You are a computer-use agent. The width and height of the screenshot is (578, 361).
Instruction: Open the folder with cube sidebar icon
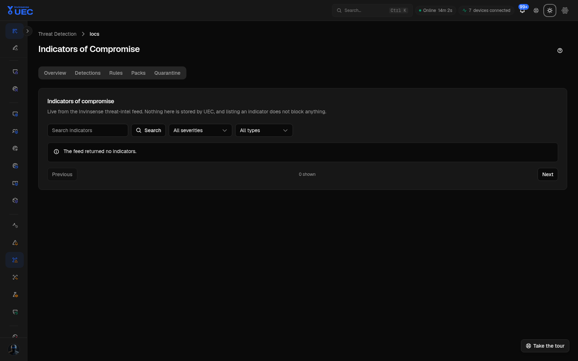15,183
